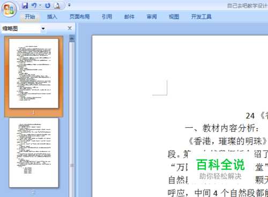268x197 pixels.
Task: Undo the last action
Action: point(34,5)
